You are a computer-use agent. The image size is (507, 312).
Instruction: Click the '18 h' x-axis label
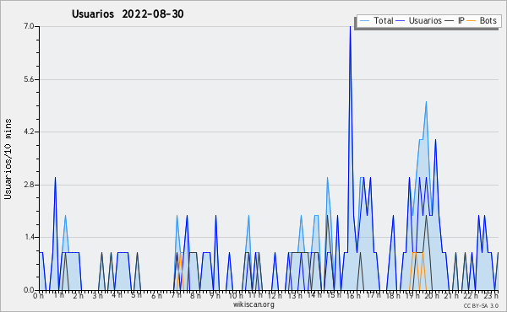(x=393, y=295)
